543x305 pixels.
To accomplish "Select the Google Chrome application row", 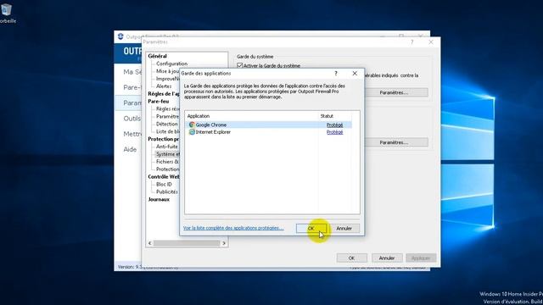I will (x=269, y=125).
